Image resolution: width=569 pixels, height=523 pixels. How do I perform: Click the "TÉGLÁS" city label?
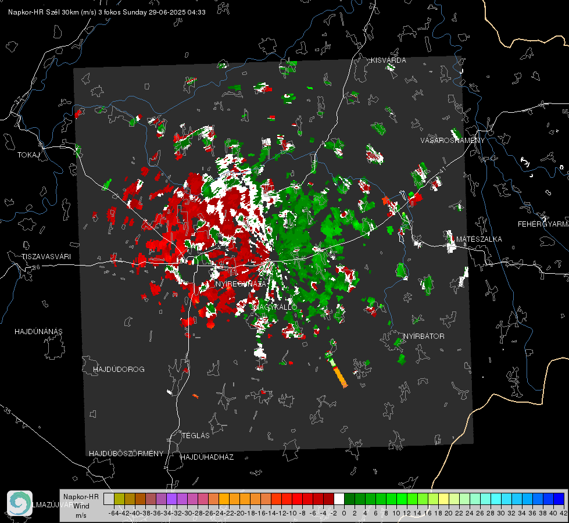coord(196,436)
